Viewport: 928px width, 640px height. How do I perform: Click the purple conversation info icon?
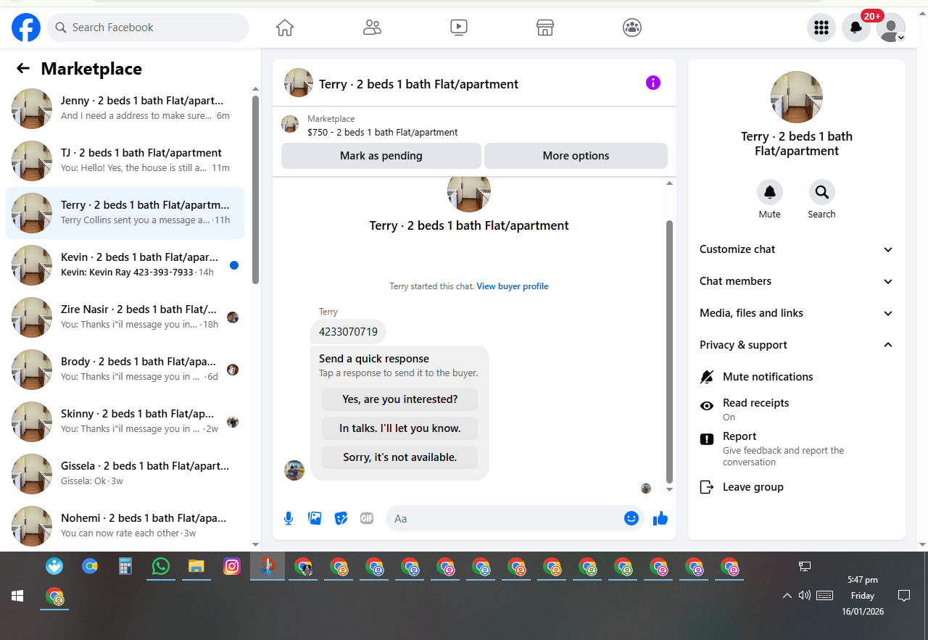[653, 83]
